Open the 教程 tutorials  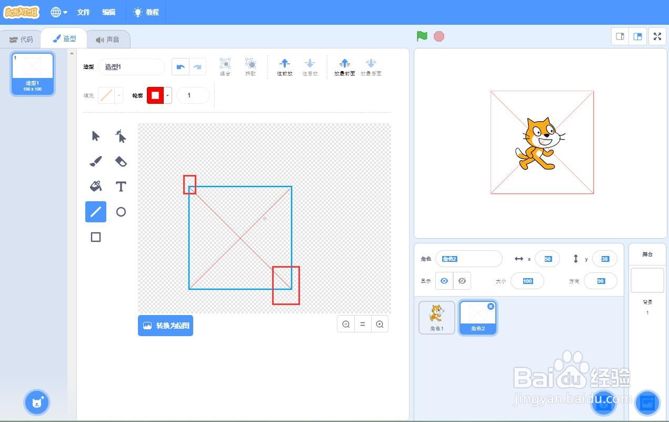[146, 12]
